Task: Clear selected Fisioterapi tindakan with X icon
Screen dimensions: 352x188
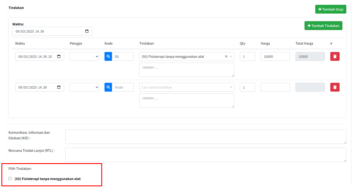Action: pos(226,56)
